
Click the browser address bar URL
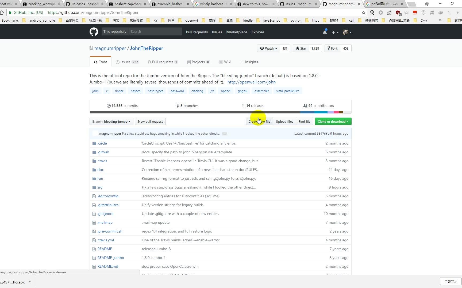coord(93,13)
